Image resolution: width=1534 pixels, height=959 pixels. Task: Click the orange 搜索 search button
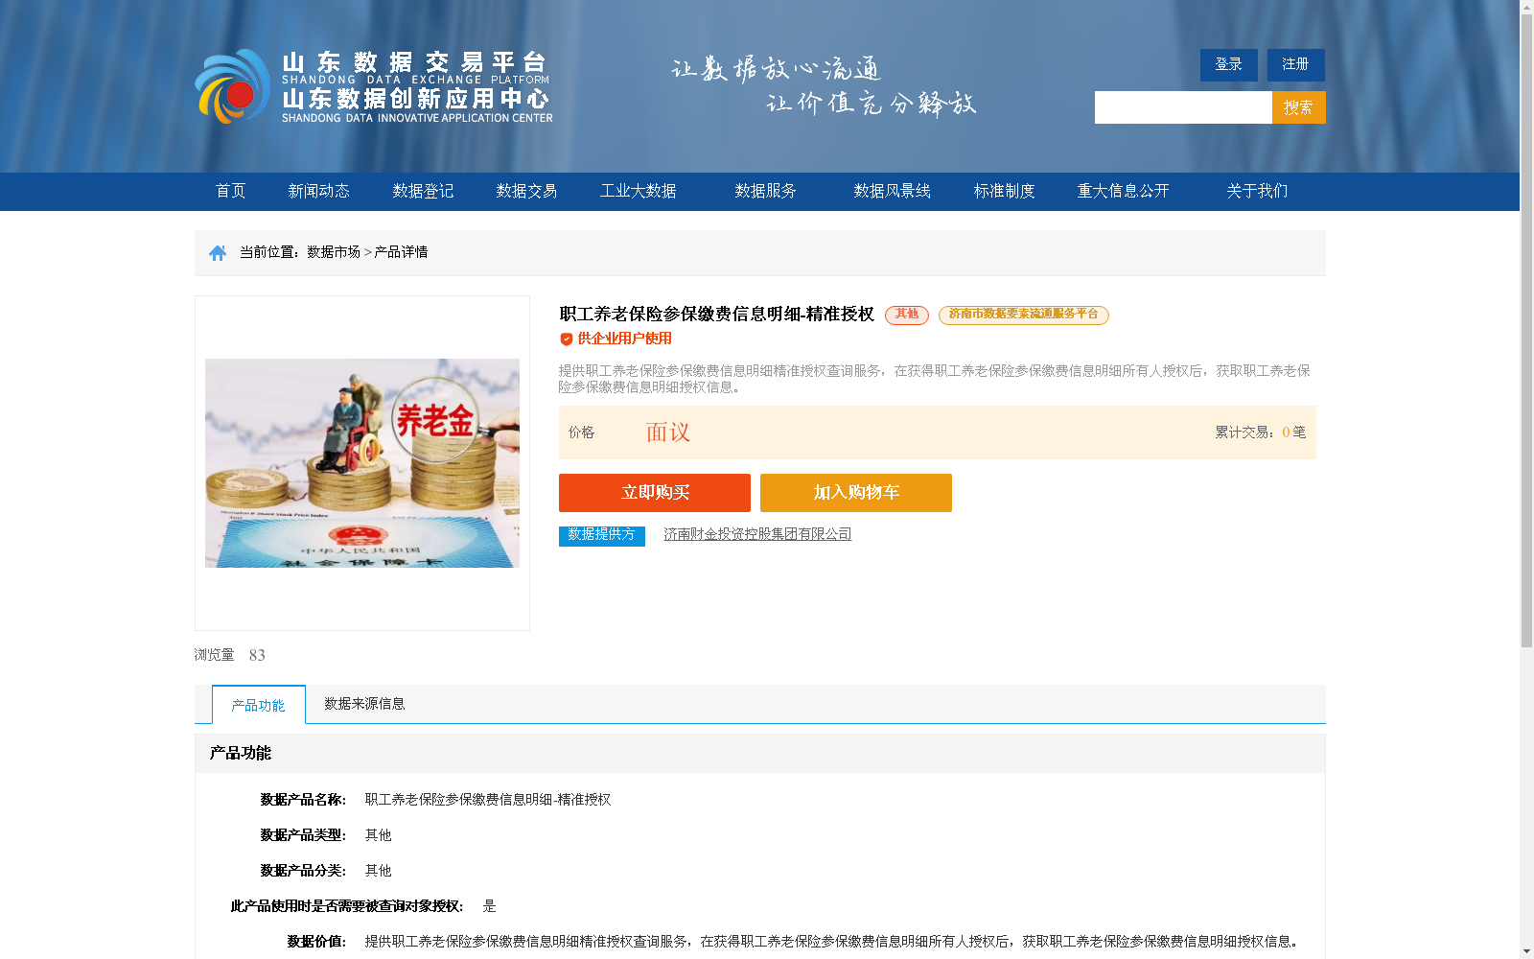click(1298, 107)
